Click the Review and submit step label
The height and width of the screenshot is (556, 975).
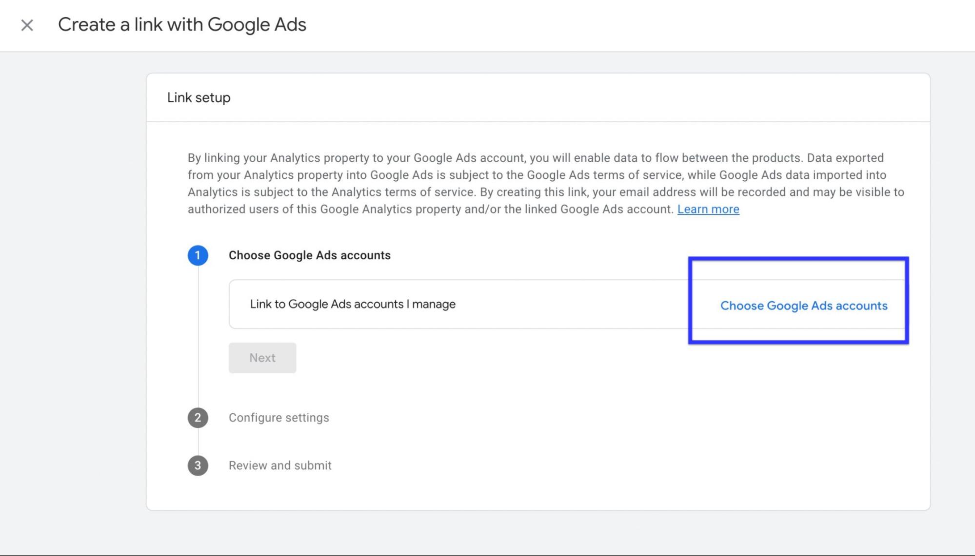tap(280, 465)
